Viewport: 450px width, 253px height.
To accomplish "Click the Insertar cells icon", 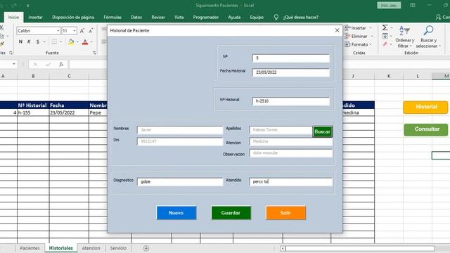I will (347, 28).
